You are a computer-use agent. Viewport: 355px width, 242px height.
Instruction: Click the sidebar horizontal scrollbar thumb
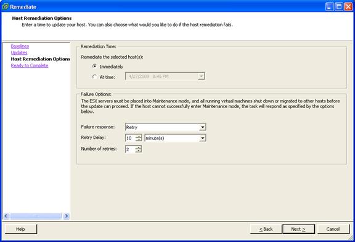pos(36,216)
